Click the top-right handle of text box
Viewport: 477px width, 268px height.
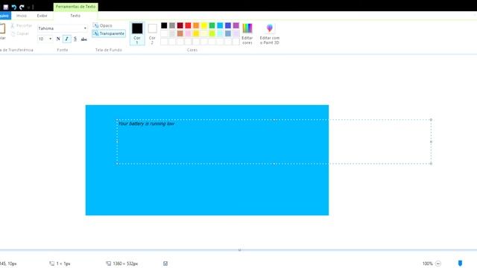pos(431,120)
